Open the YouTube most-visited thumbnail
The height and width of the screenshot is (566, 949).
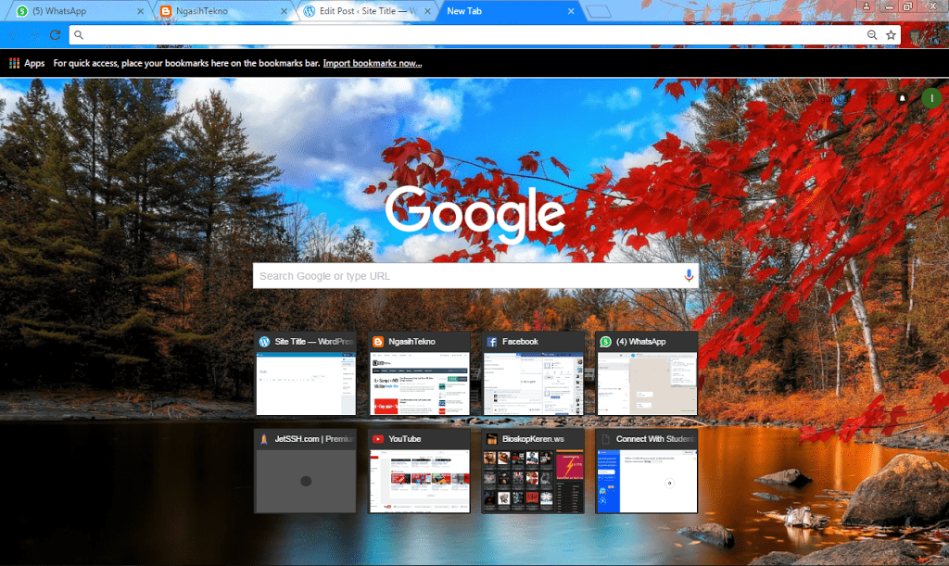point(420,472)
